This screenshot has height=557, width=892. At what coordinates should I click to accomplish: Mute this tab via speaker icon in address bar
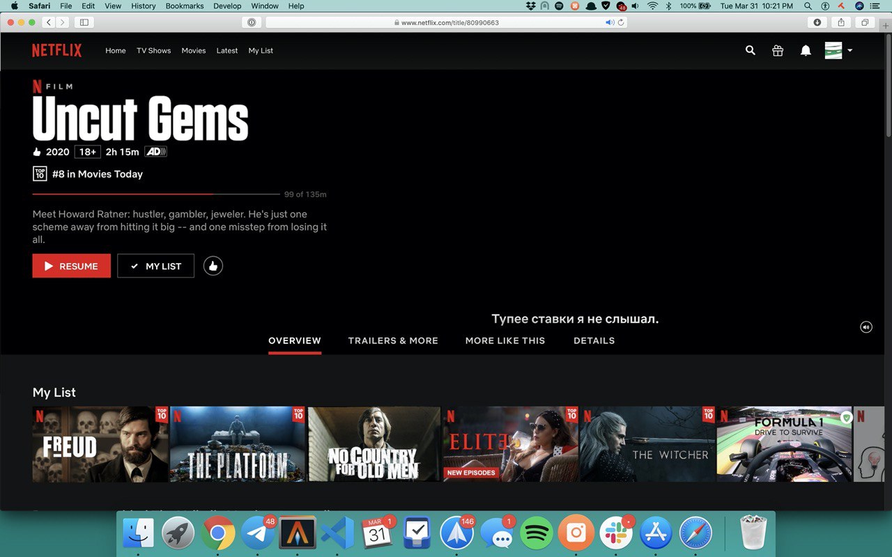(x=610, y=22)
